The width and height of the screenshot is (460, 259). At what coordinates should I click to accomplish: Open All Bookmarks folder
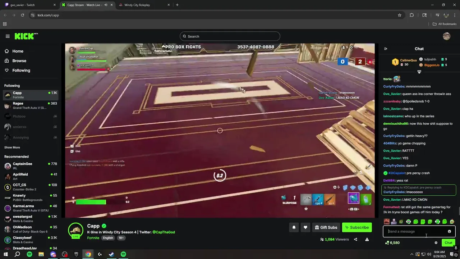444,24
